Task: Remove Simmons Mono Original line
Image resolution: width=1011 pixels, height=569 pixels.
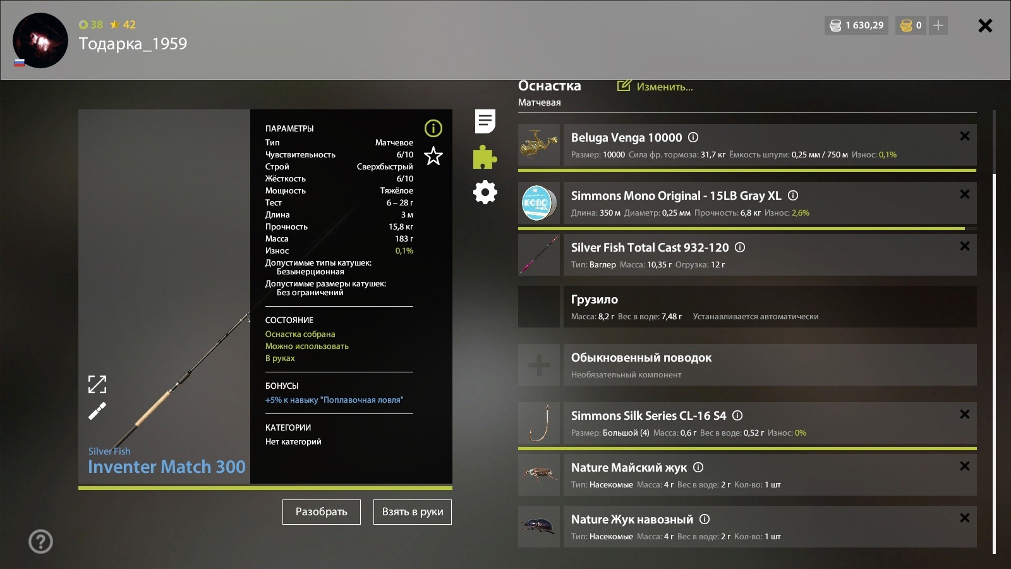Action: (965, 194)
